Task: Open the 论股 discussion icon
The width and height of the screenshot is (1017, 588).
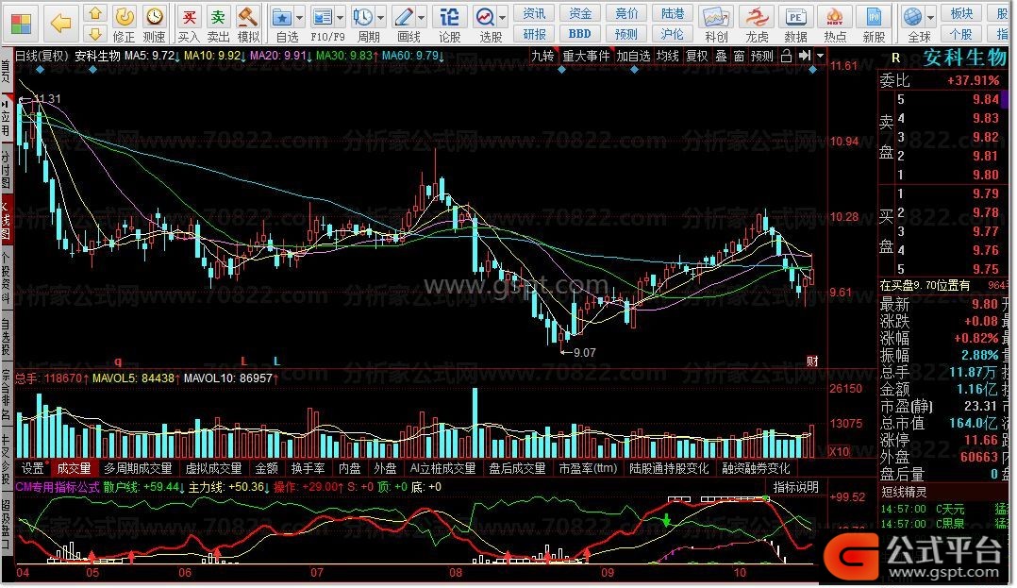Action: [x=449, y=17]
